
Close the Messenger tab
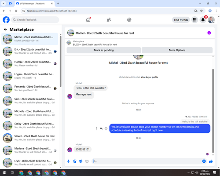tap(52, 4)
